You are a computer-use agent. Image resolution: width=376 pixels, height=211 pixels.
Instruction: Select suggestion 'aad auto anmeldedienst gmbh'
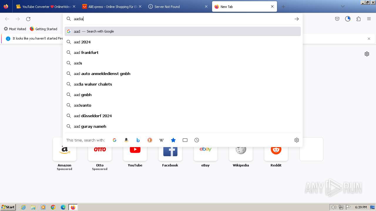pos(183,74)
